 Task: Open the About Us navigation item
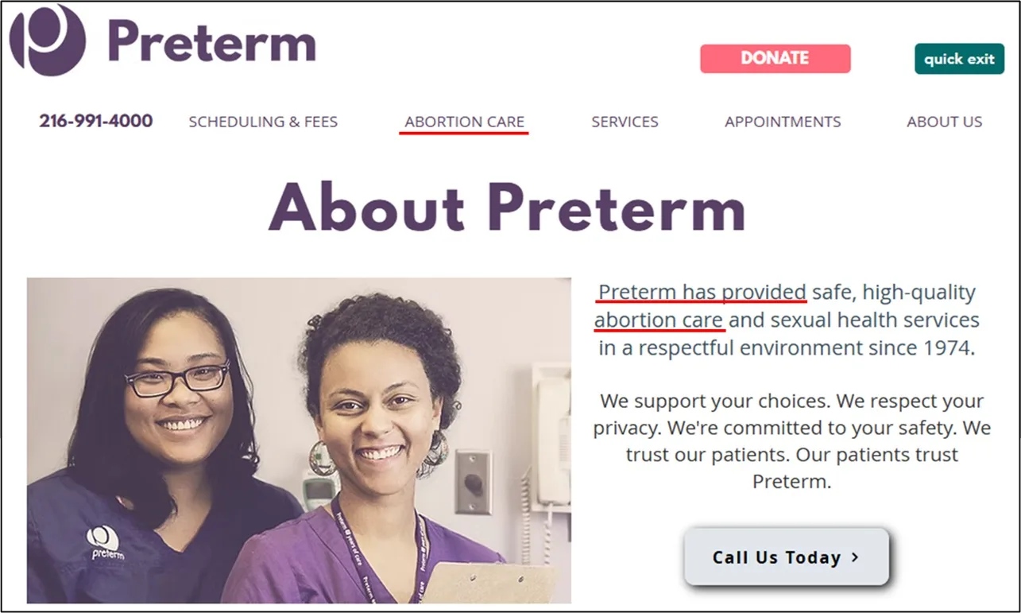(944, 122)
